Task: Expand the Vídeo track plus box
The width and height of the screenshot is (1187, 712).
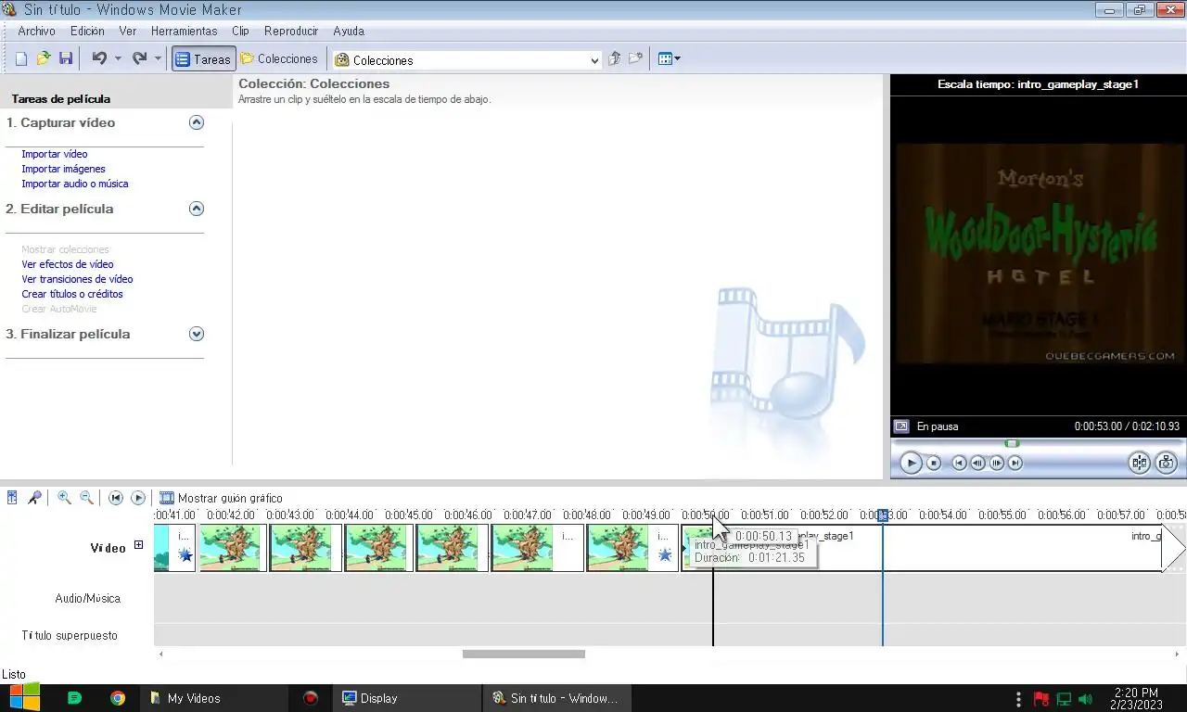Action: [x=138, y=545]
